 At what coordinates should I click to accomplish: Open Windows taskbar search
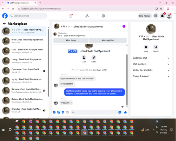click(10, 130)
